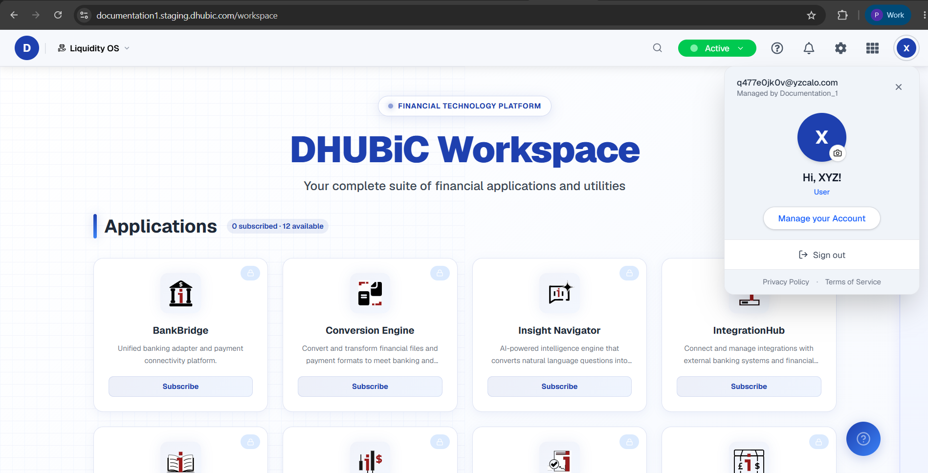The image size is (928, 473).
Task: Open the Active status dropdown
Action: [x=717, y=48]
